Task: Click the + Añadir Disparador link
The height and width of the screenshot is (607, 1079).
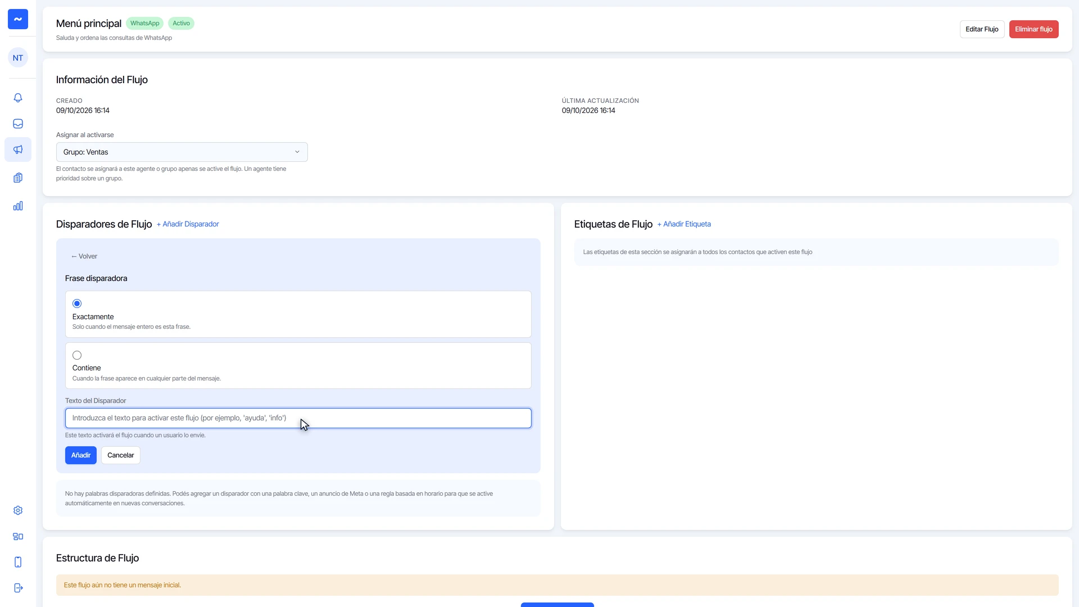Action: tap(188, 224)
